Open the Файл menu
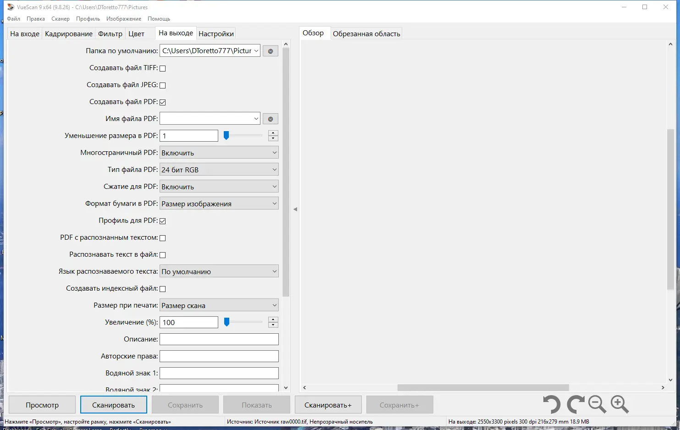This screenshot has width=680, height=430. point(14,19)
